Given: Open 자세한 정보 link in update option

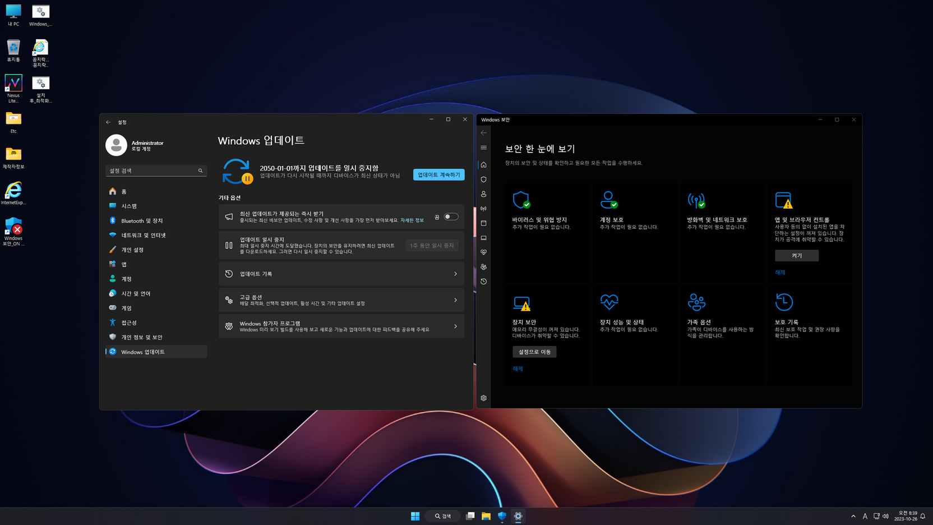Looking at the screenshot, I should 412,220.
